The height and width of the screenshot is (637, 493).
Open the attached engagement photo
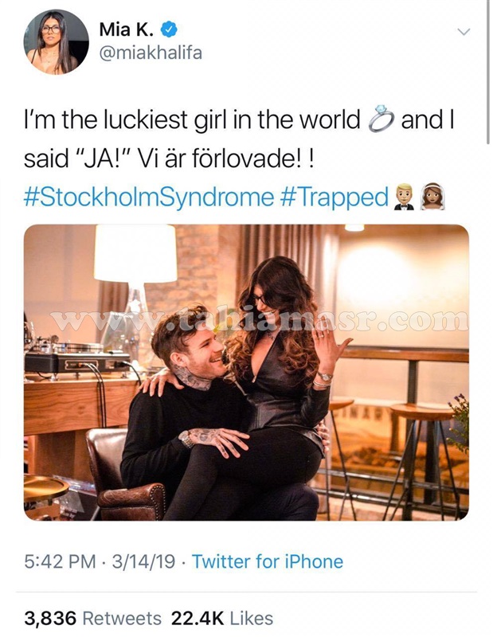pos(246,373)
